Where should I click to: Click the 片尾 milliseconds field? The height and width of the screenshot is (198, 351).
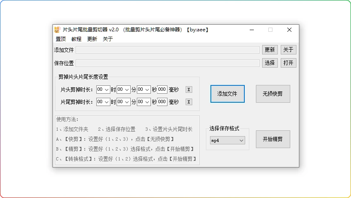coord(162,102)
